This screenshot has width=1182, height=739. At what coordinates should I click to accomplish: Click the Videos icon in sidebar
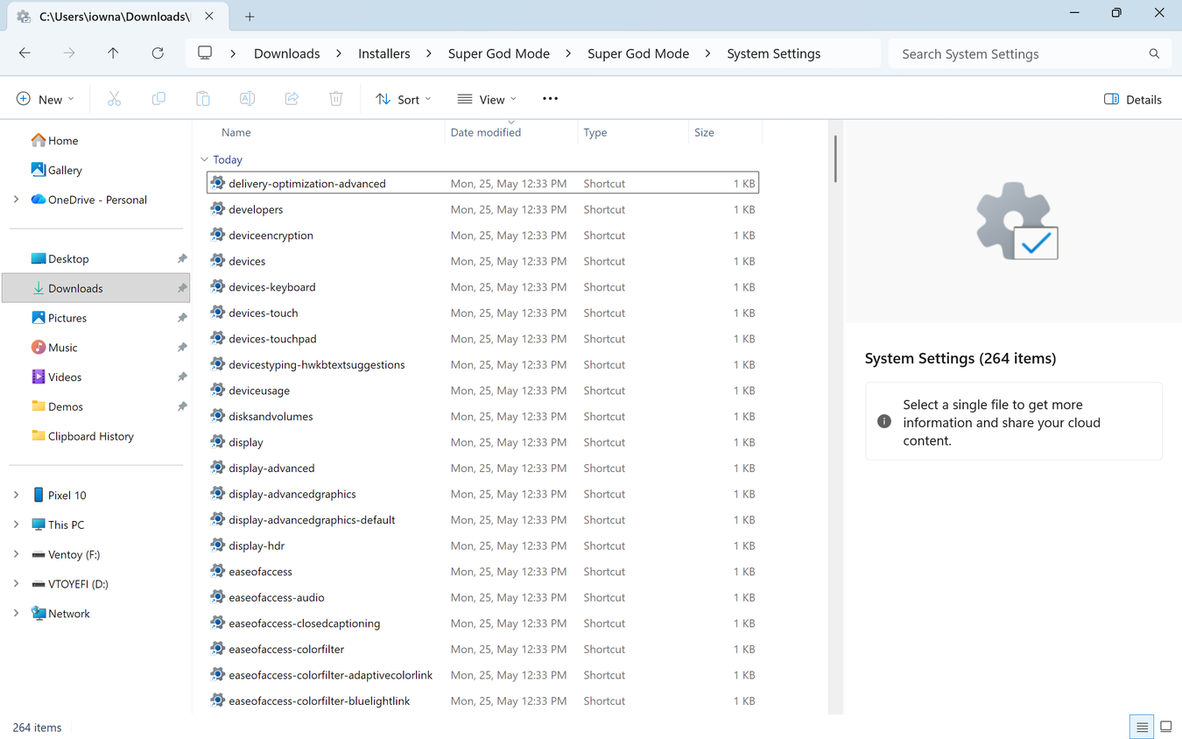tap(39, 377)
